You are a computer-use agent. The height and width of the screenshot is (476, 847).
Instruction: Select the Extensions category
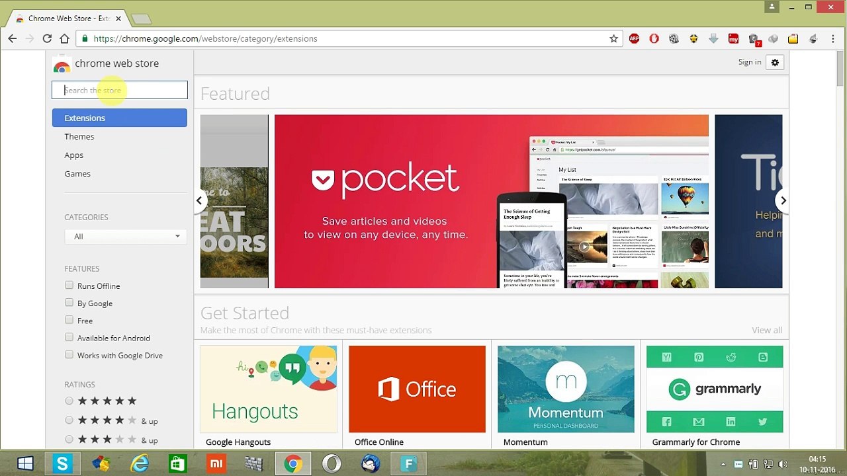[120, 118]
